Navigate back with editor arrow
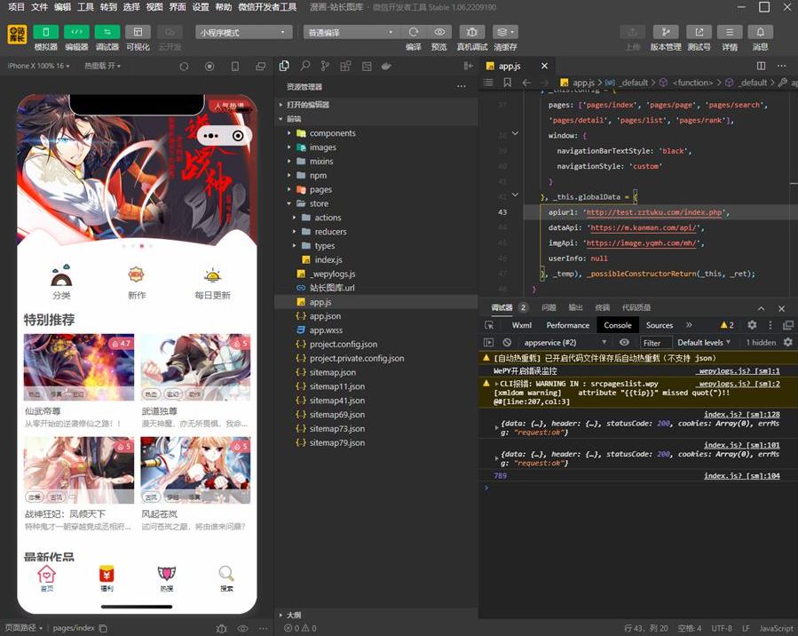 click(x=526, y=83)
